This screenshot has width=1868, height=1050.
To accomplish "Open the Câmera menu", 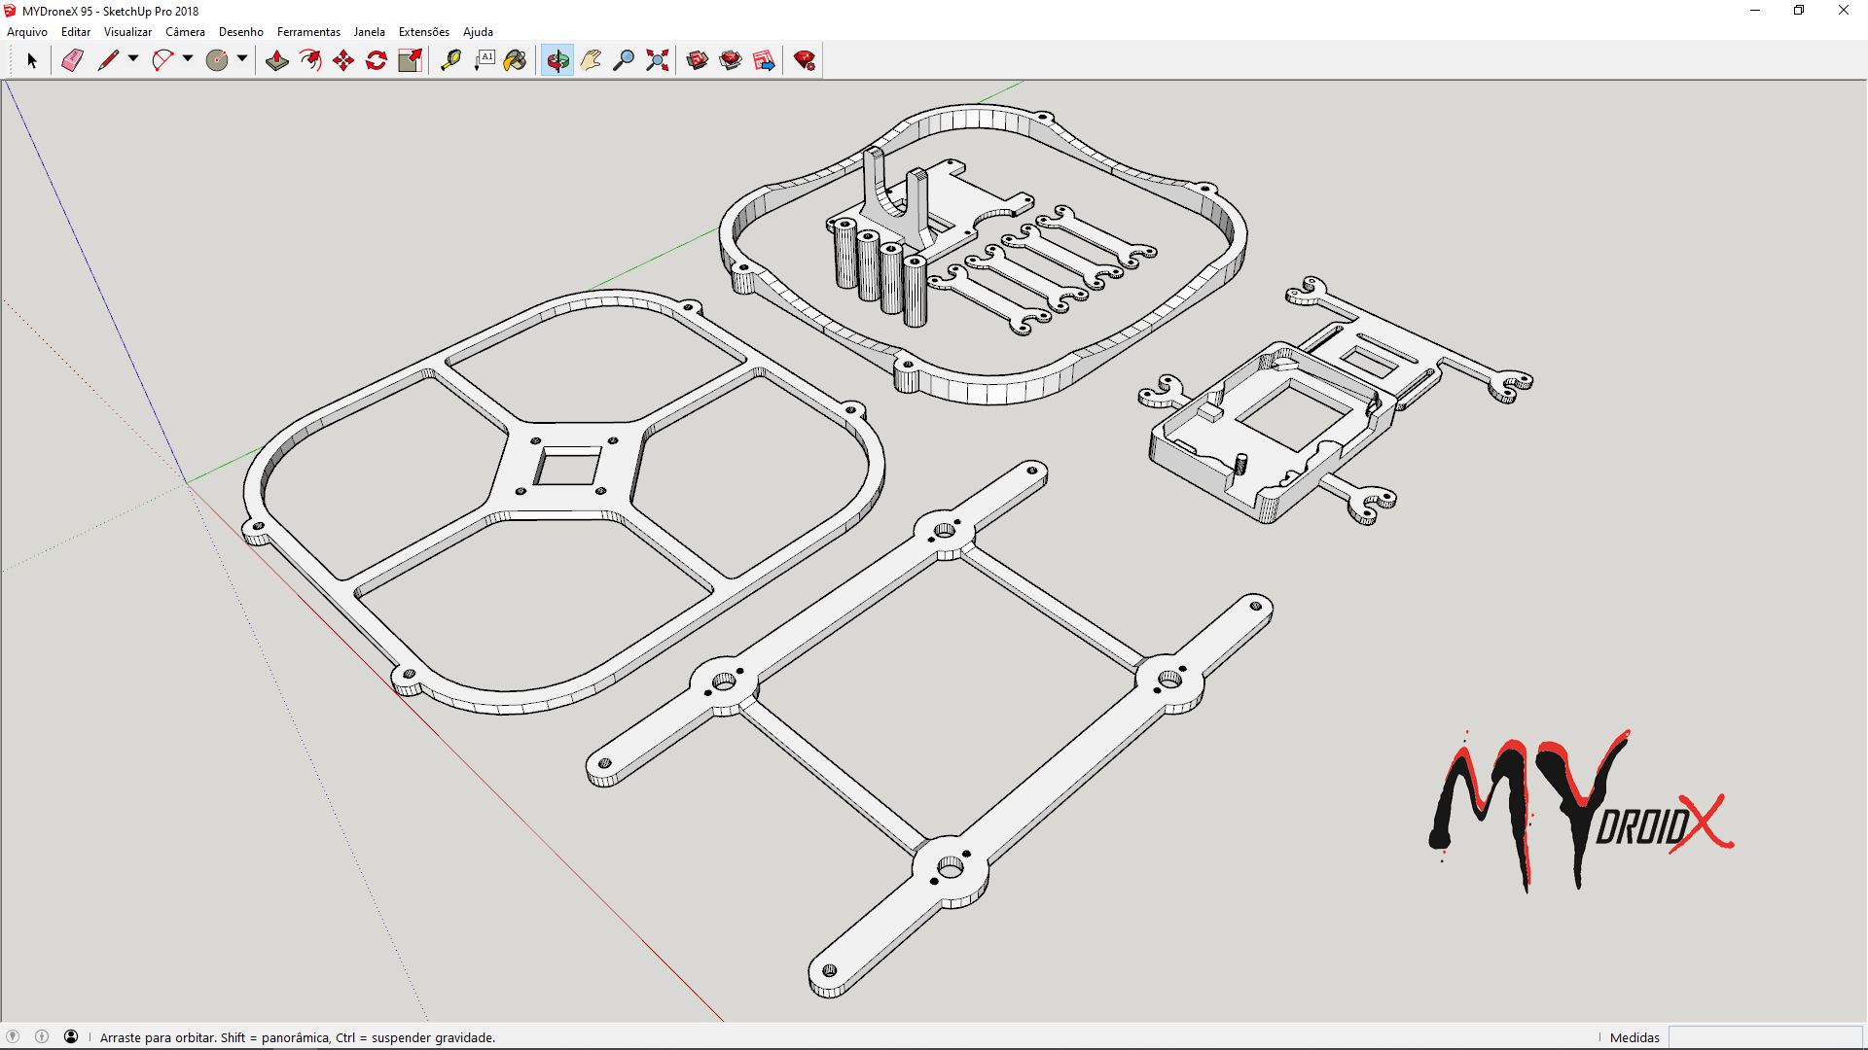I will (185, 31).
